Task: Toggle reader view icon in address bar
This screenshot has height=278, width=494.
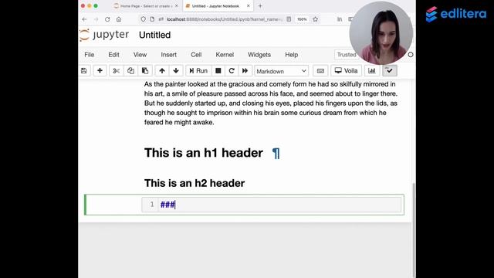Action: 289,19
